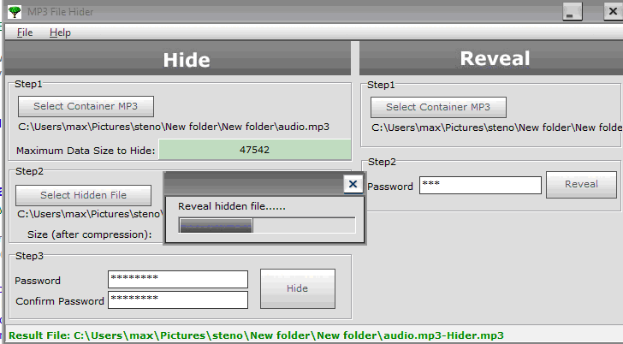623x344 pixels.
Task: Click the MP3 File Hider tree icon
Action: tap(15, 11)
